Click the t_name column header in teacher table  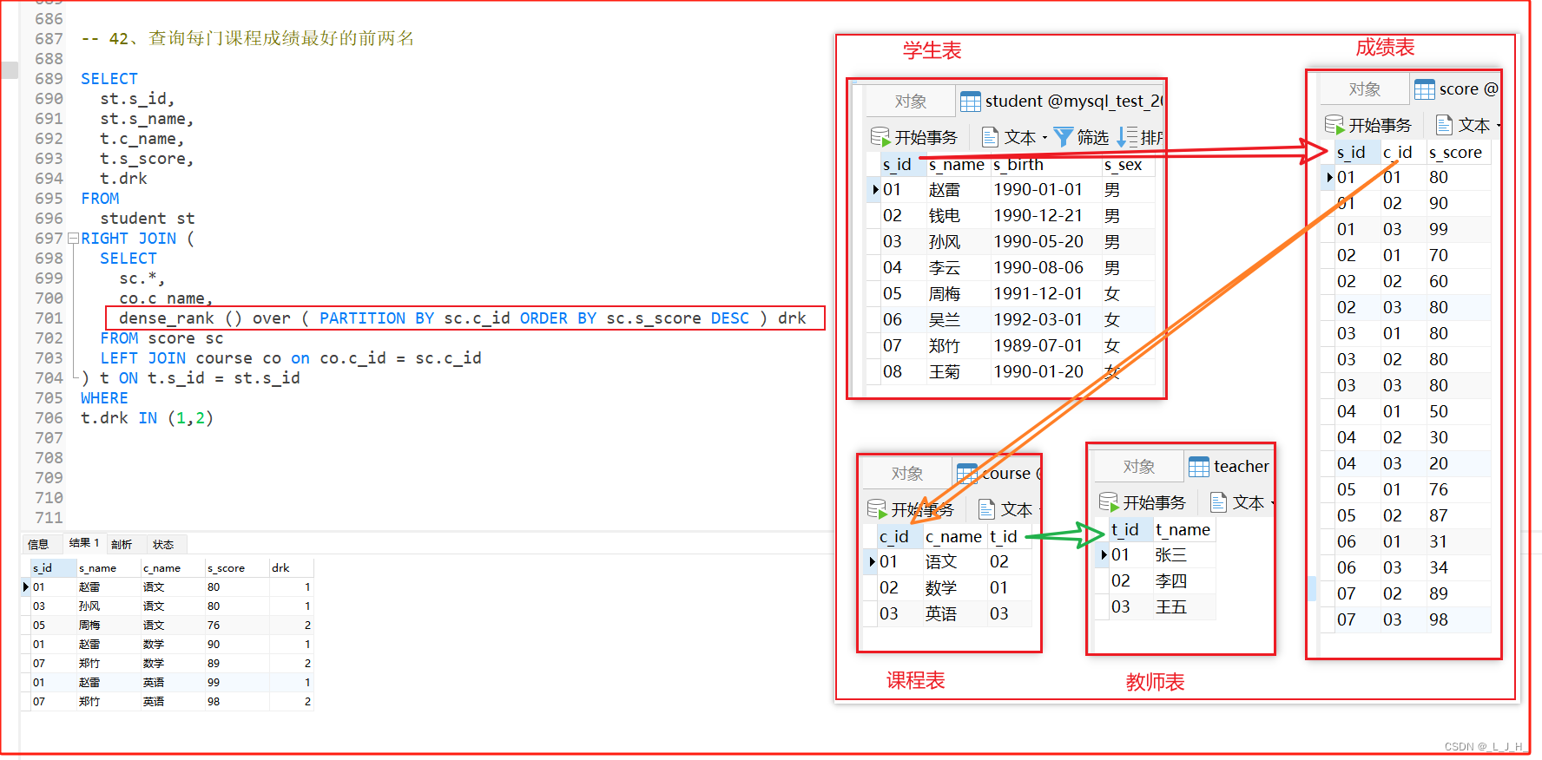point(1183,530)
